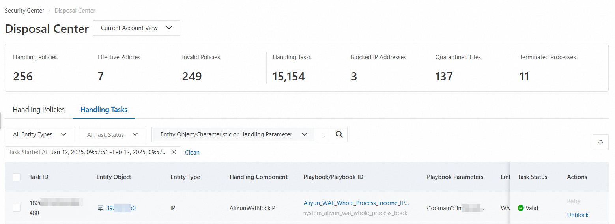Click the green Valid status icon
Screen dimensions: 615x224
(521, 208)
